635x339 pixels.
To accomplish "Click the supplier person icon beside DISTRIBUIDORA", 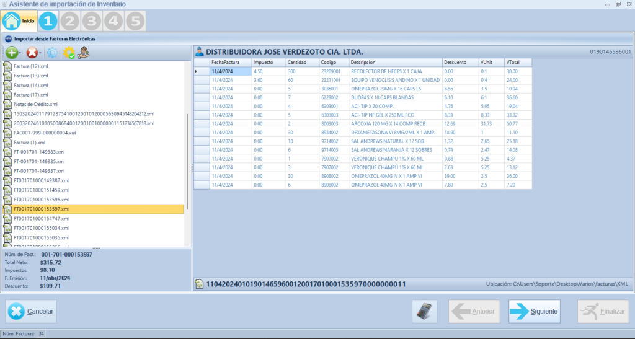I will click(x=199, y=52).
